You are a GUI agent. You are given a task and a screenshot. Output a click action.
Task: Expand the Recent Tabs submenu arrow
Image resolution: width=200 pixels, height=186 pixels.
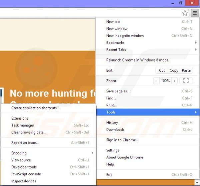tap(196, 49)
